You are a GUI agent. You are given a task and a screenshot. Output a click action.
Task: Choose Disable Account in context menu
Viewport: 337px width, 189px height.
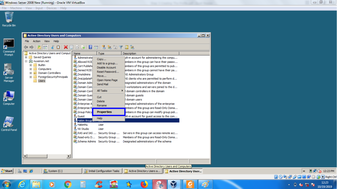(109, 67)
